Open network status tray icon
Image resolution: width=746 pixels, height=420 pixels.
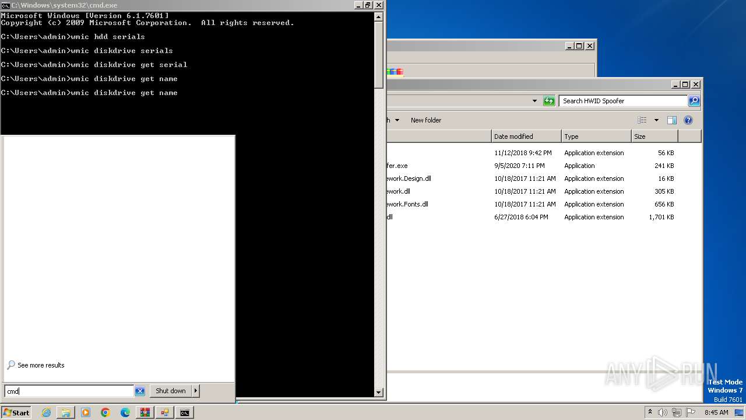coord(677,412)
